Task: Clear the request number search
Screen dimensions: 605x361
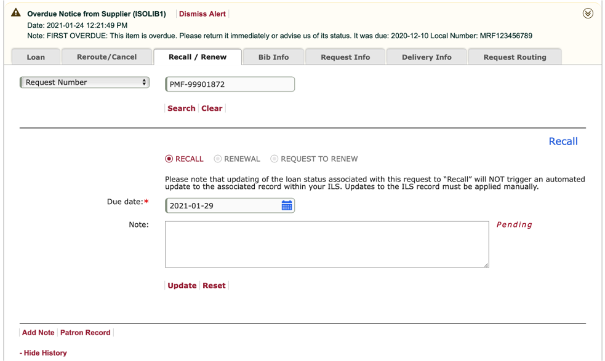Action: (212, 108)
